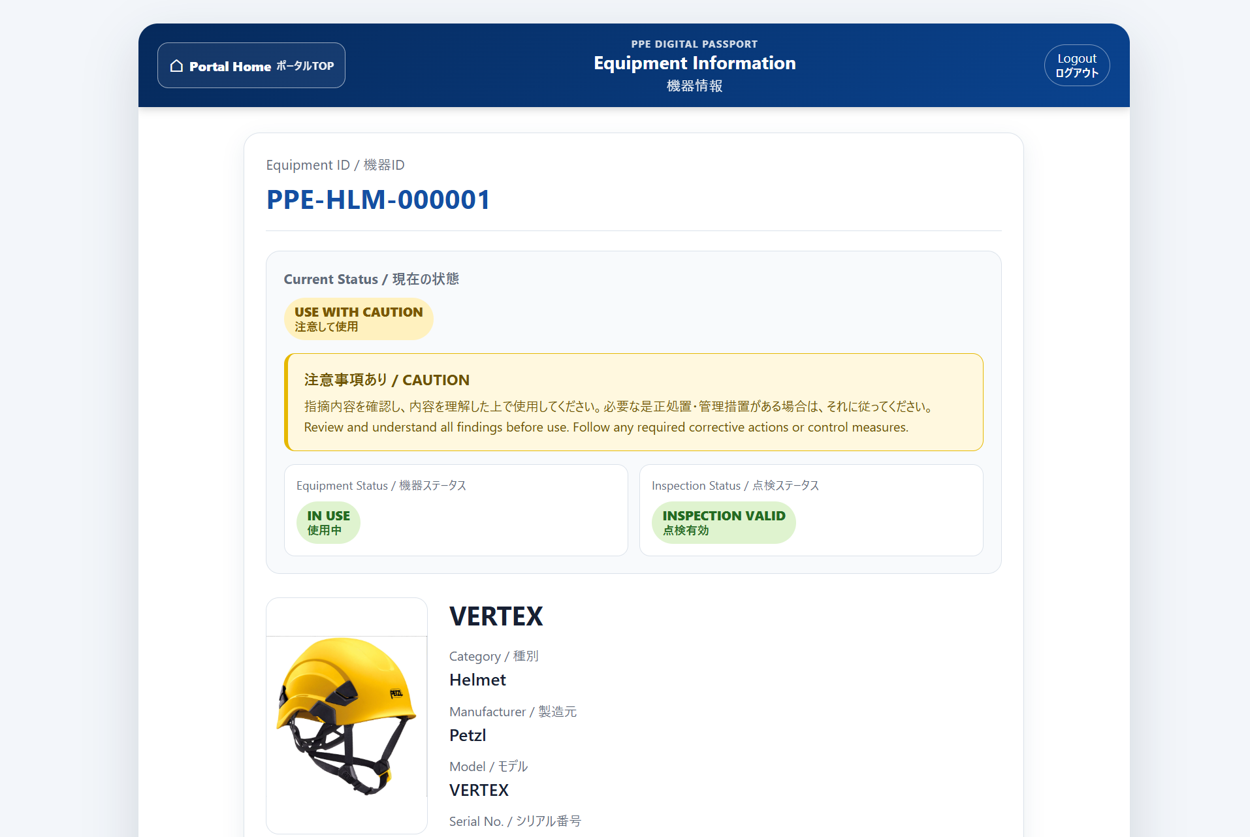The width and height of the screenshot is (1250, 837).
Task: Click the VERTEX model value
Action: pos(479,790)
